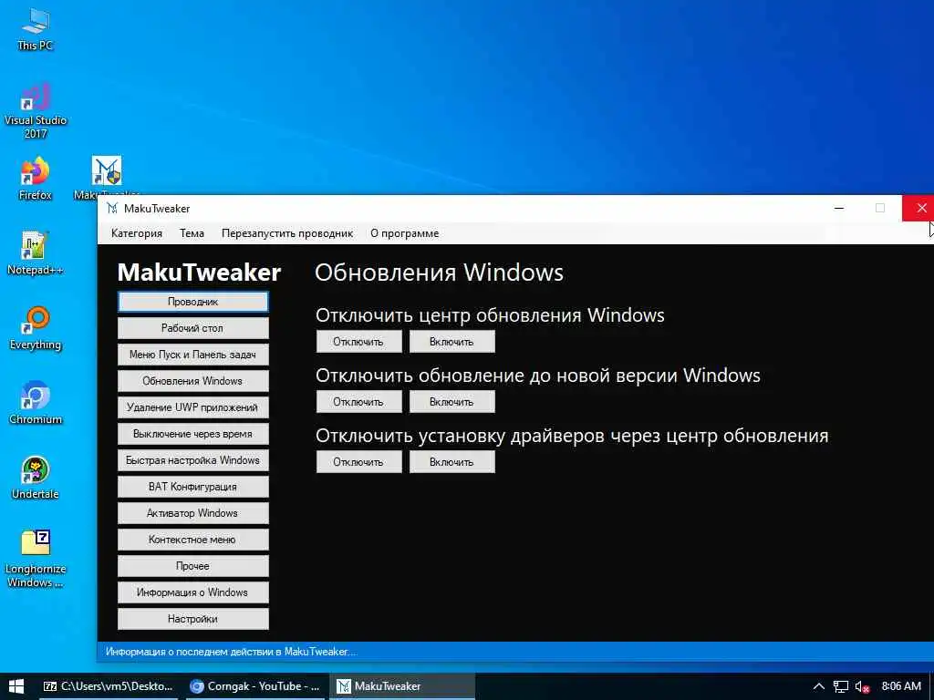Click MakuTweaker taskbar button
The height and width of the screenshot is (700, 934).
402,686
